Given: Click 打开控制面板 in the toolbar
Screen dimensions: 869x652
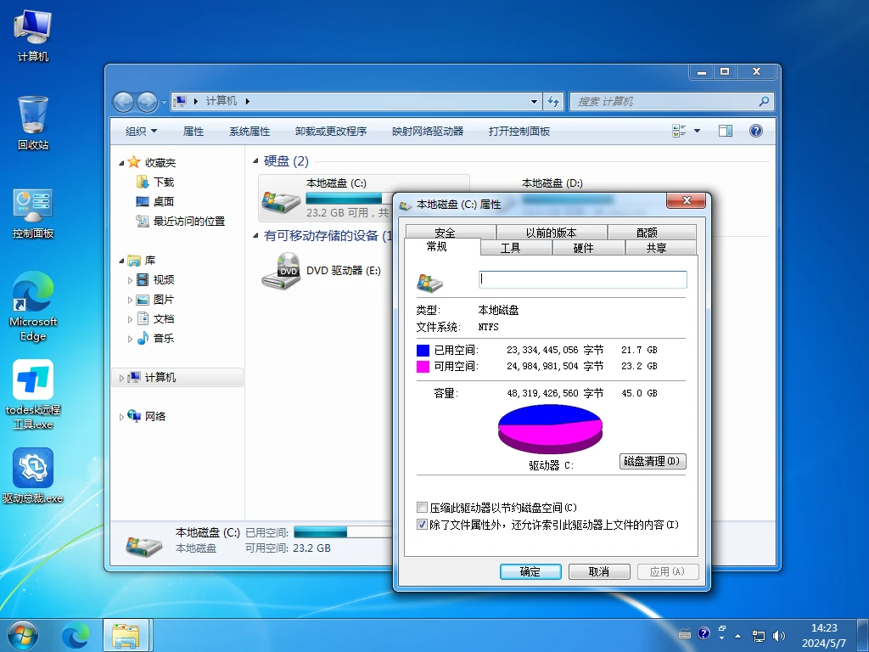Looking at the screenshot, I should (519, 132).
